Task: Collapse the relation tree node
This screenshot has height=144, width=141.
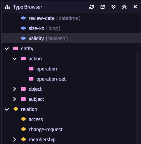Action: pyautogui.click(x=7, y=109)
